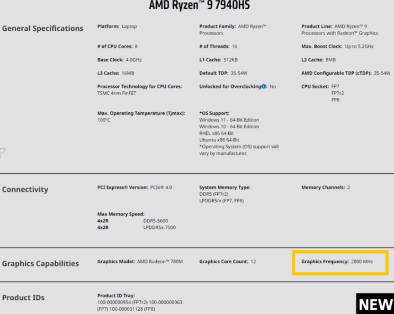Click the Default TDP 35-54W entry
This screenshot has height=314, width=394.
(x=223, y=73)
